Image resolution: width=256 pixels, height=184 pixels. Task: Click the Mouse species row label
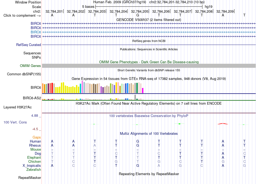pos(36,150)
